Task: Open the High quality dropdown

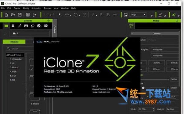Action: coord(138,15)
